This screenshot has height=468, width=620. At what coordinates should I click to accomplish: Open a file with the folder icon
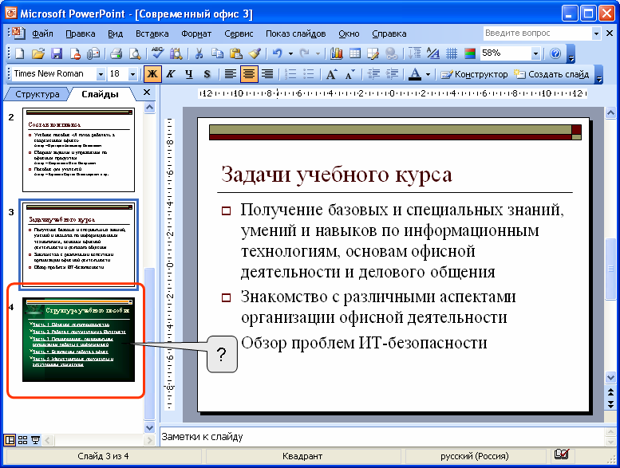tap(38, 53)
